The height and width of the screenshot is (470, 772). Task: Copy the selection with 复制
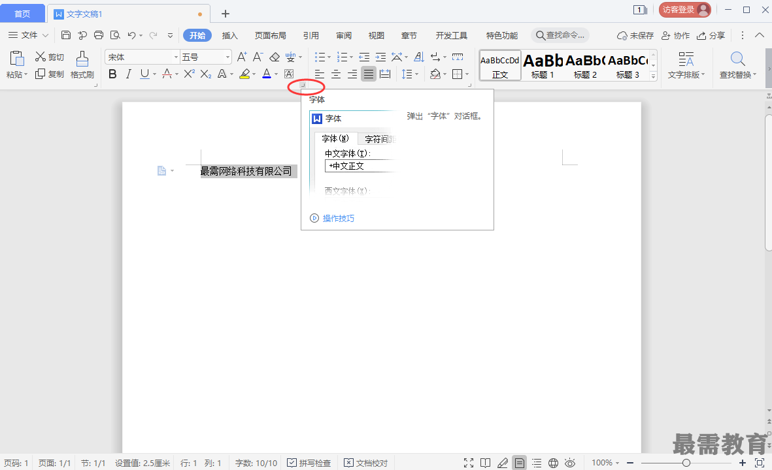[49, 74]
